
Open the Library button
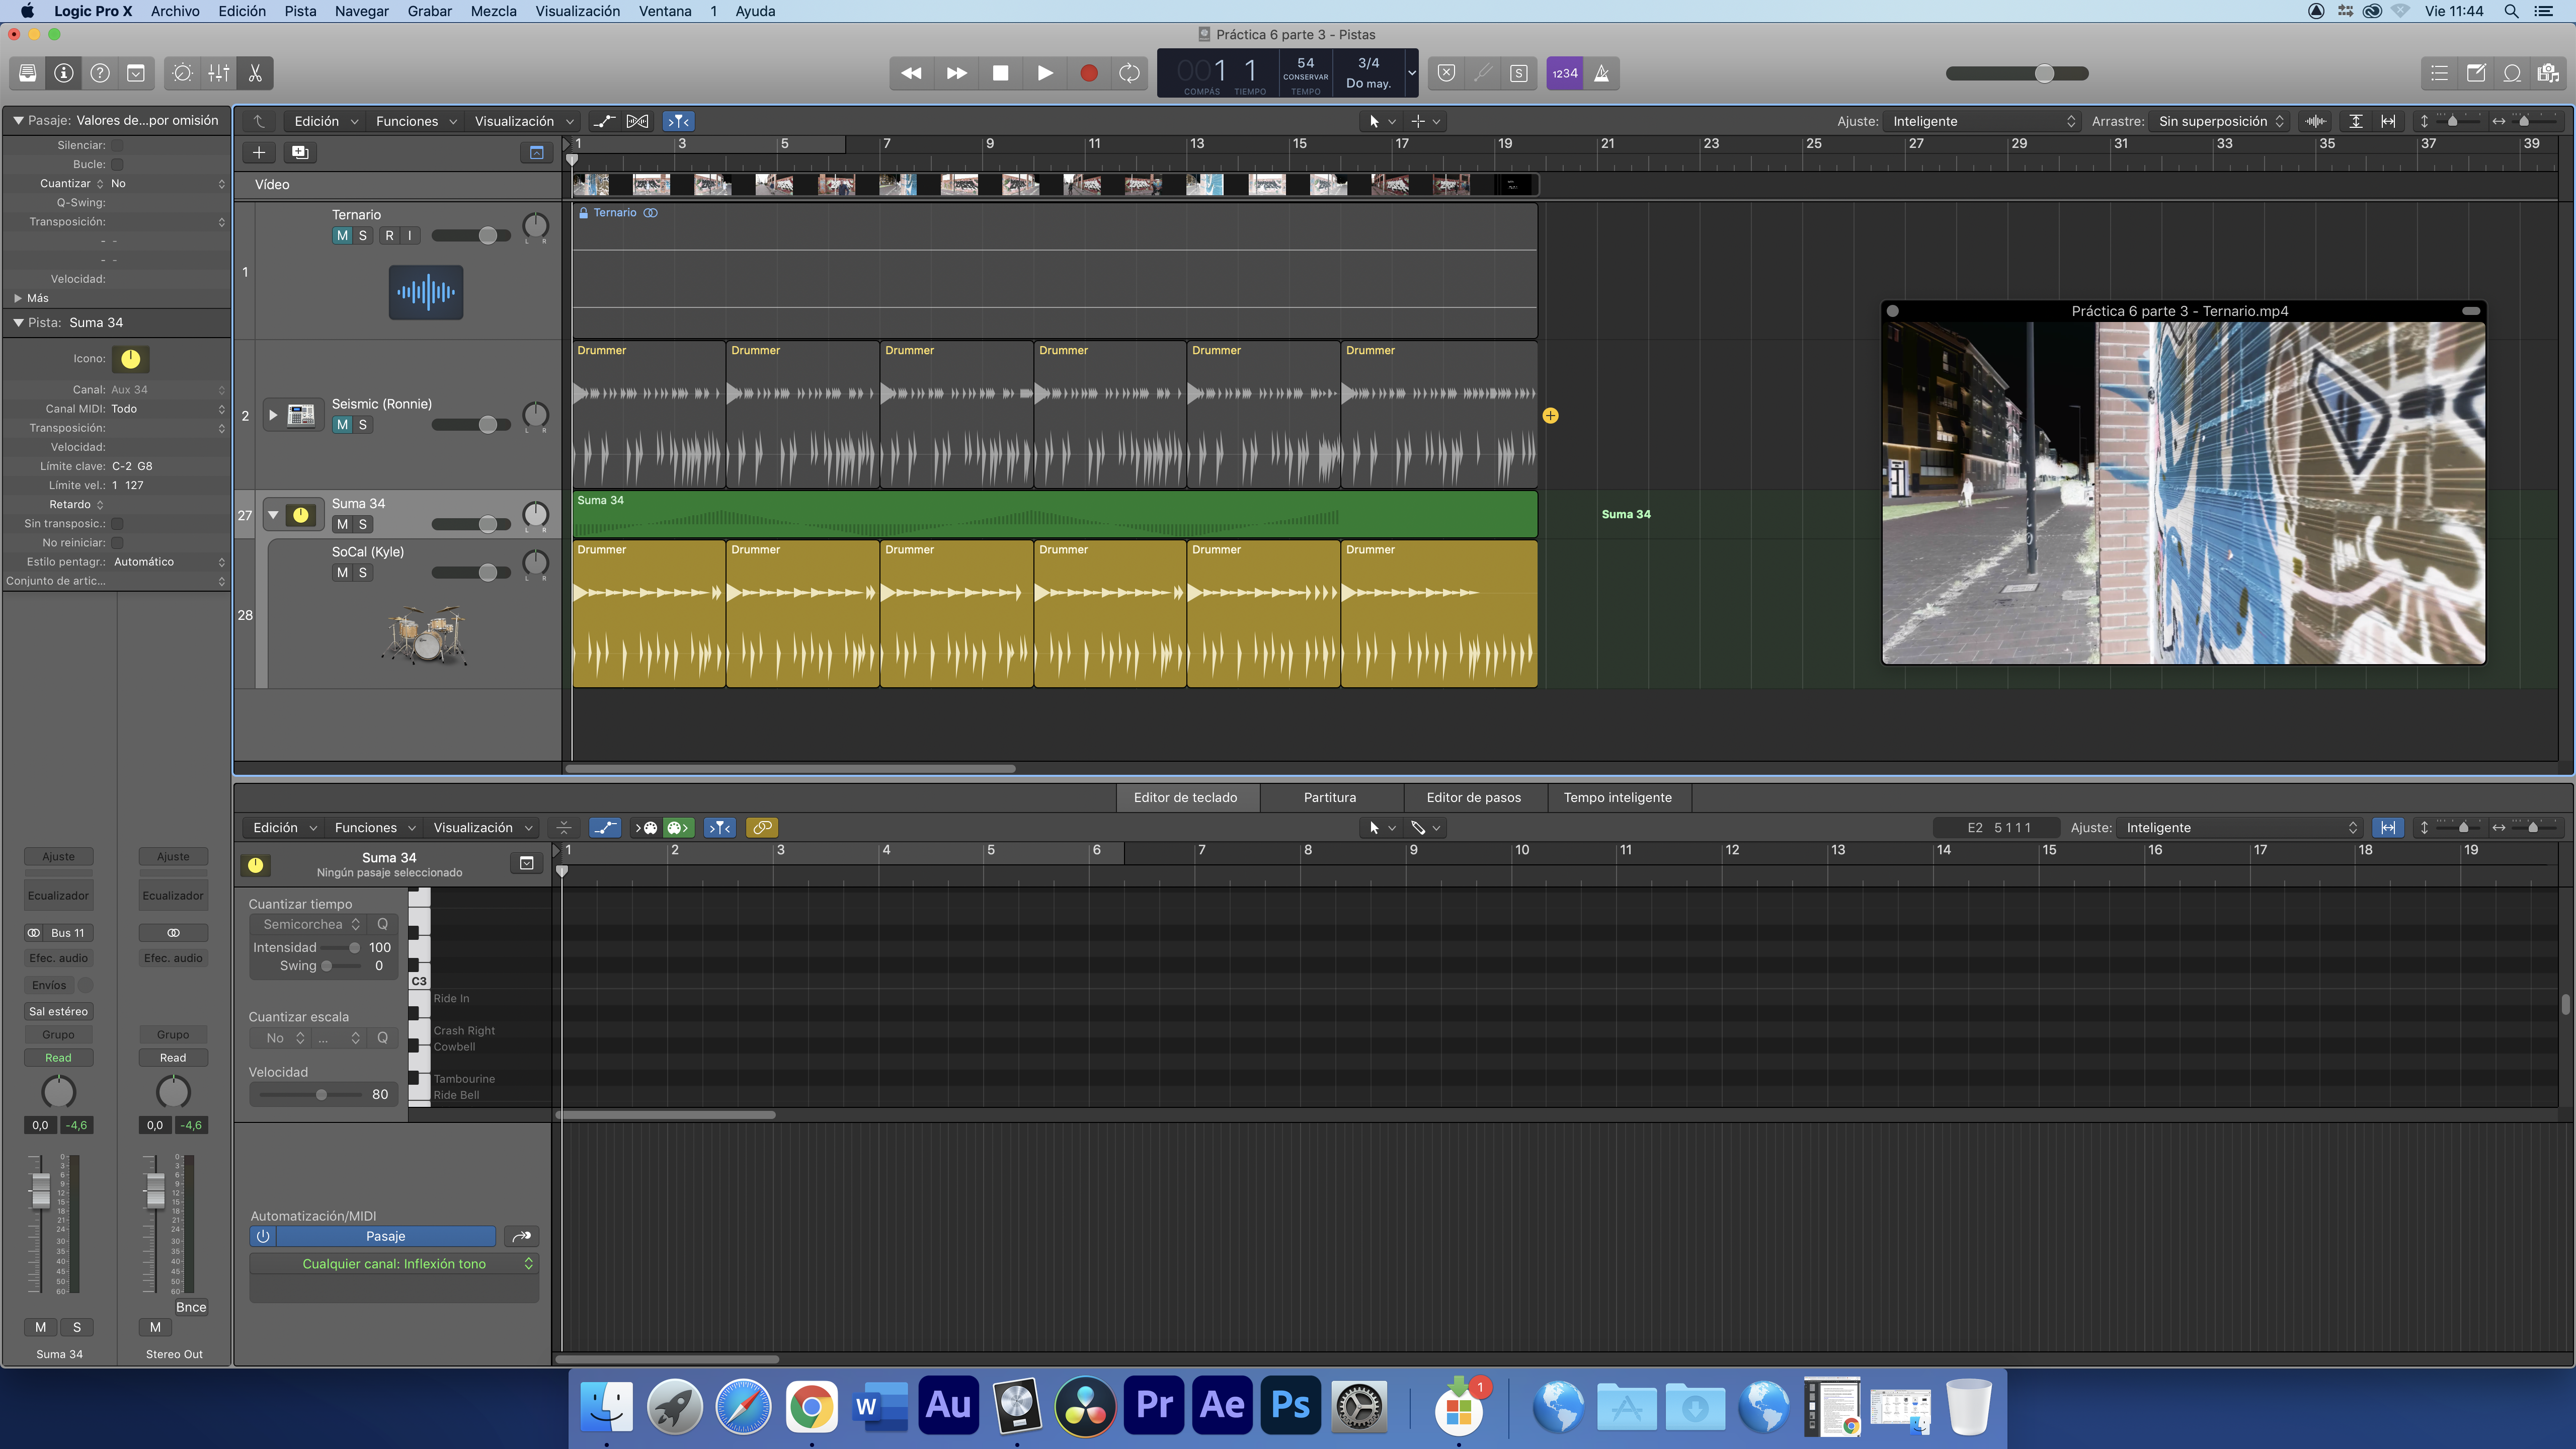click(28, 73)
